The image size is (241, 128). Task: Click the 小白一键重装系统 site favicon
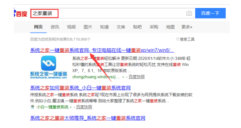click(x=33, y=107)
